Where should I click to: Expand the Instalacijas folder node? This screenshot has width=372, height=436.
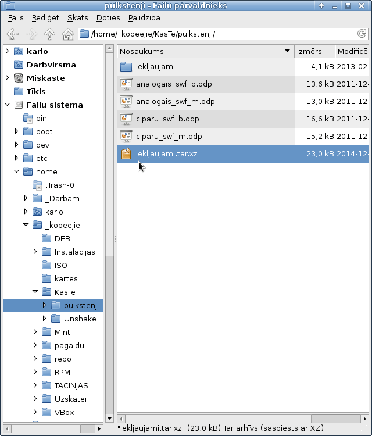(x=35, y=252)
